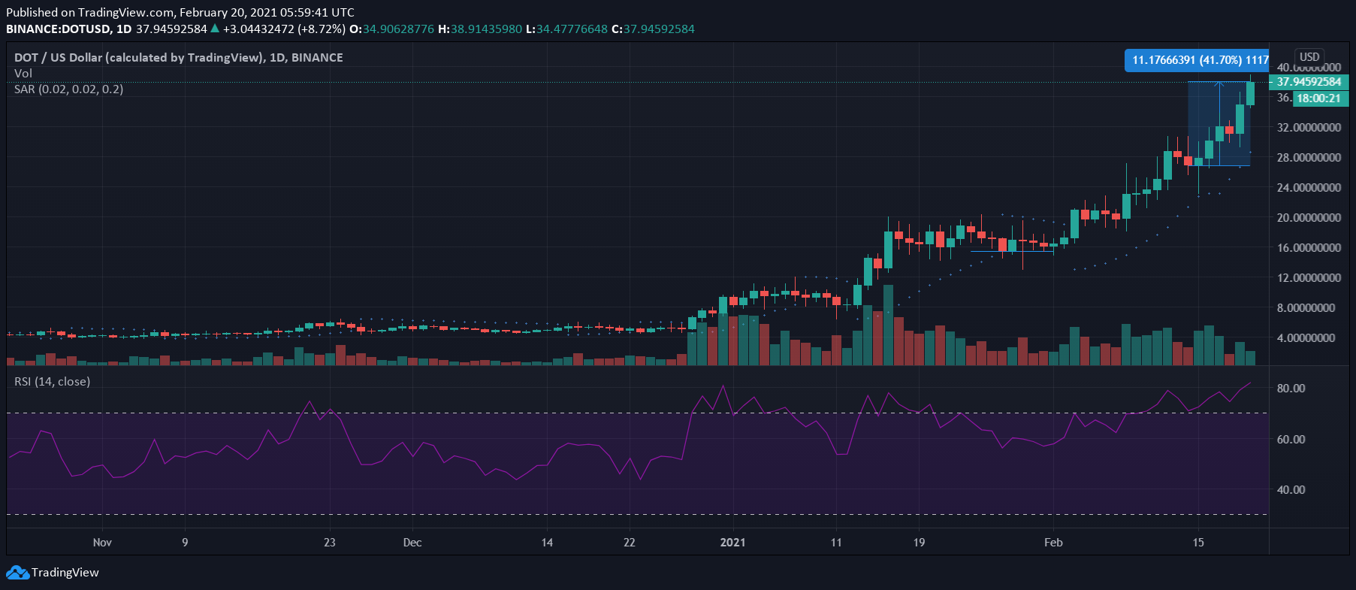
Task: Click the 2021 label on time axis
Action: (x=733, y=543)
